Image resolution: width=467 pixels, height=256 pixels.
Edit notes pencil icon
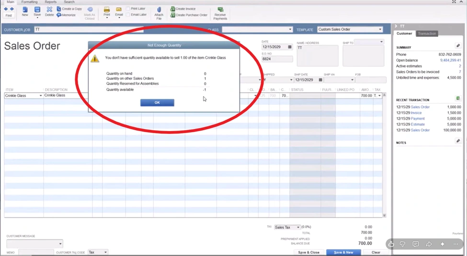click(x=458, y=141)
